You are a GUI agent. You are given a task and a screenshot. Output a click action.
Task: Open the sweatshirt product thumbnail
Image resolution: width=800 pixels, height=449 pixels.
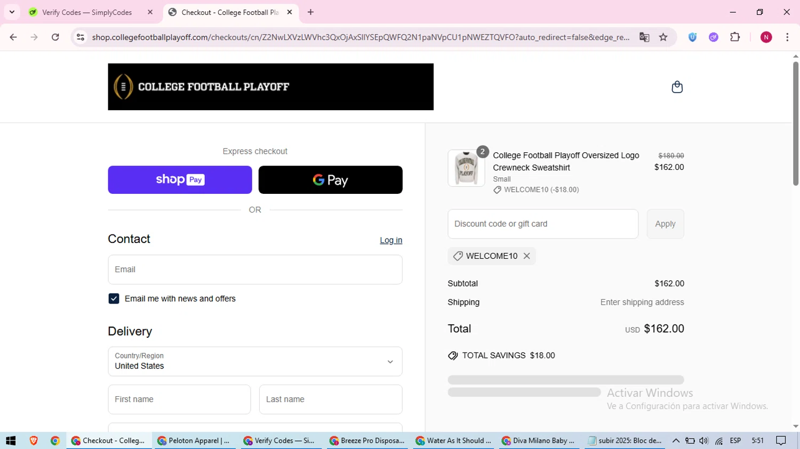point(466,168)
